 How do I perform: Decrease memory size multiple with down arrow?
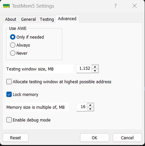pyautogui.click(x=90, y=109)
